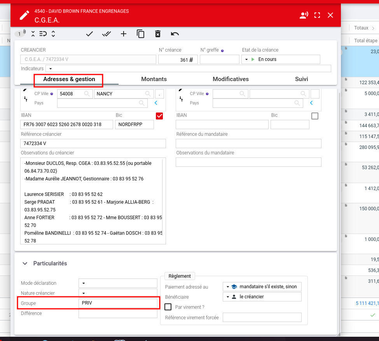379x341 pixels.
Task: Open the Bénéficiaire dropdown
Action: tap(228, 297)
